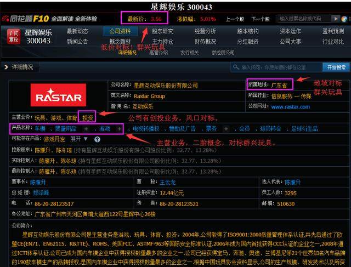Open www.rastar.com website link
The width and height of the screenshot is (351, 267).
point(291,107)
